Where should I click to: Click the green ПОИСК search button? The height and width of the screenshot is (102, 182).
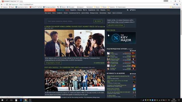tap(98, 21)
